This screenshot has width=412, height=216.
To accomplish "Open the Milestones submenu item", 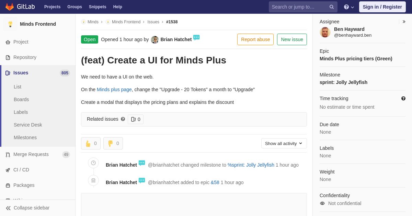I will click(x=25, y=137).
